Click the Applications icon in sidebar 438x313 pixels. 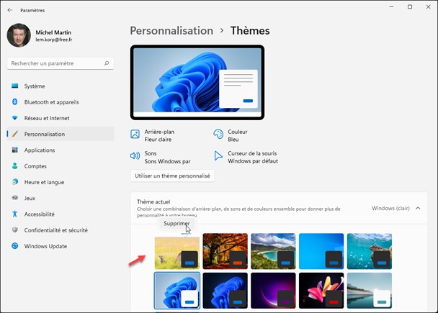click(15, 150)
